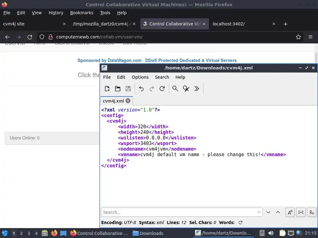Open the clipboard manager tray icon

(x=283, y=233)
